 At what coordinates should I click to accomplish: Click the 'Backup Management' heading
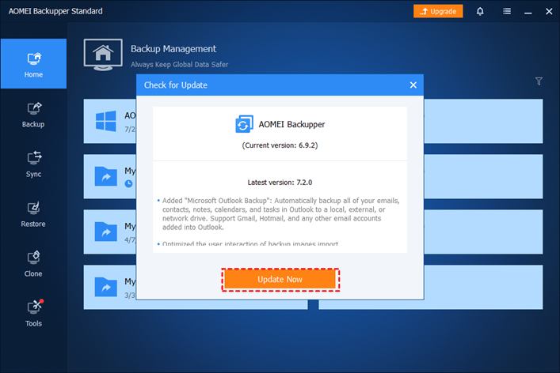pyautogui.click(x=173, y=49)
